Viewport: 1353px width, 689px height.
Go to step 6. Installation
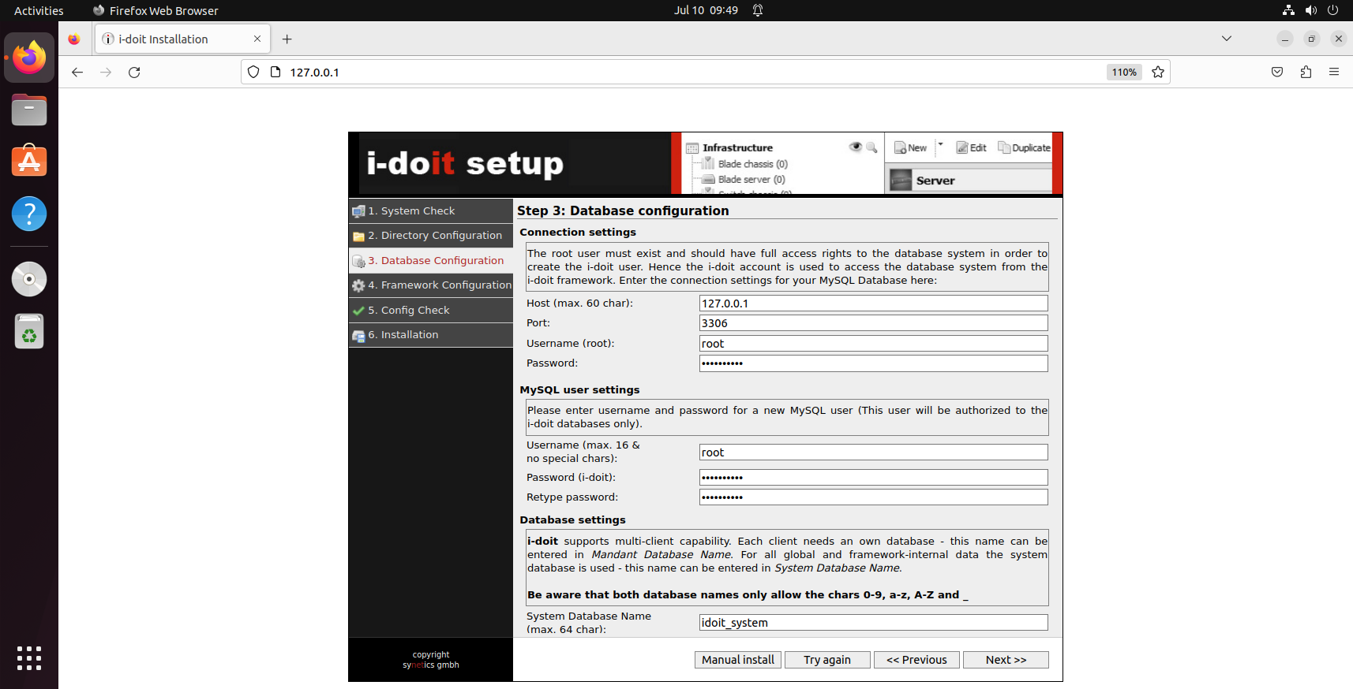point(431,335)
